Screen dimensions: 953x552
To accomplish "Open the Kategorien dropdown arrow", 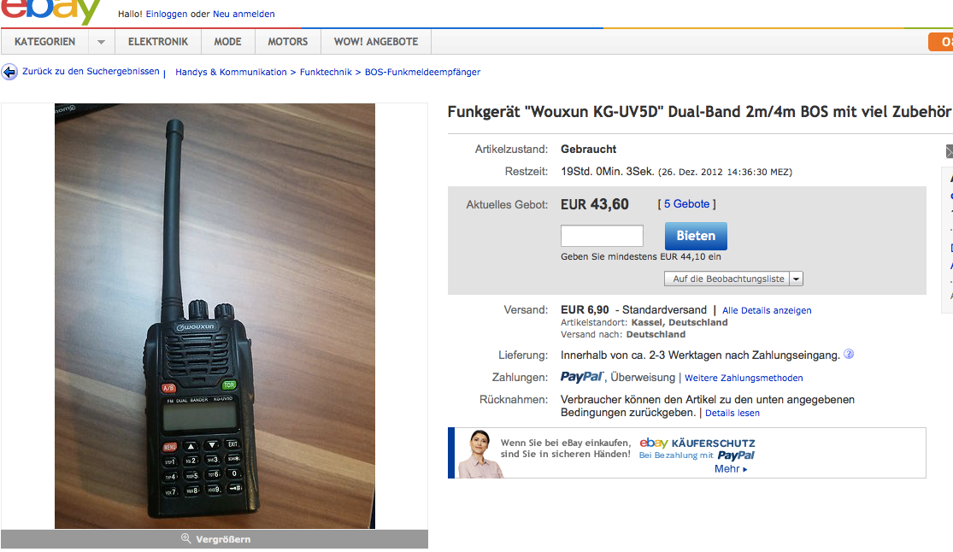I will 101,42.
